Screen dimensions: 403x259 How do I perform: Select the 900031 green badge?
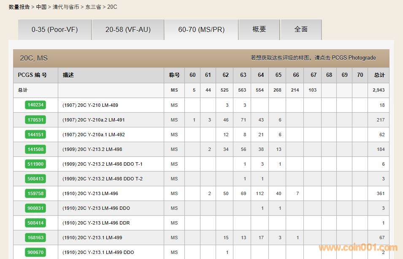point(35,208)
